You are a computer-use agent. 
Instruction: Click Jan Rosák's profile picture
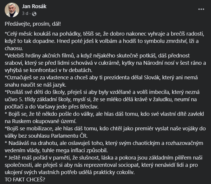[12, 10]
